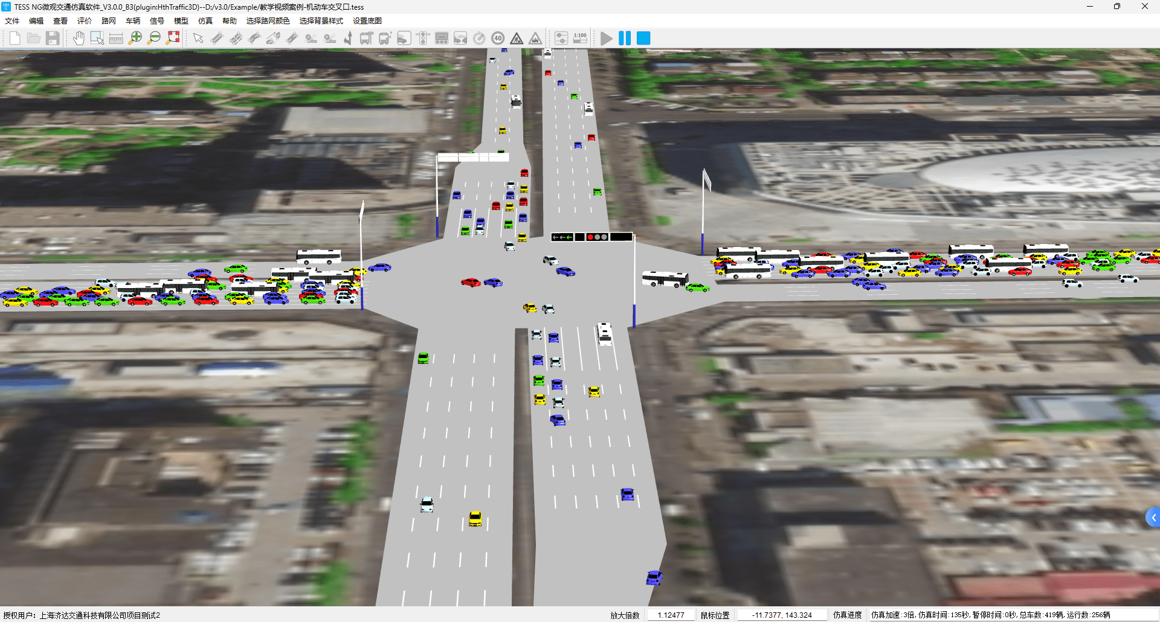
Task: Expand the side panel with blue chevron
Action: (1153, 518)
